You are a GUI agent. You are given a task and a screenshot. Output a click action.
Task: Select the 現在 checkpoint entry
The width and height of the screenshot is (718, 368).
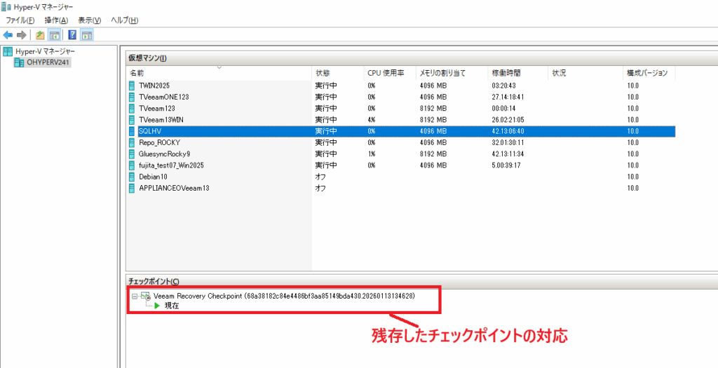coord(171,306)
